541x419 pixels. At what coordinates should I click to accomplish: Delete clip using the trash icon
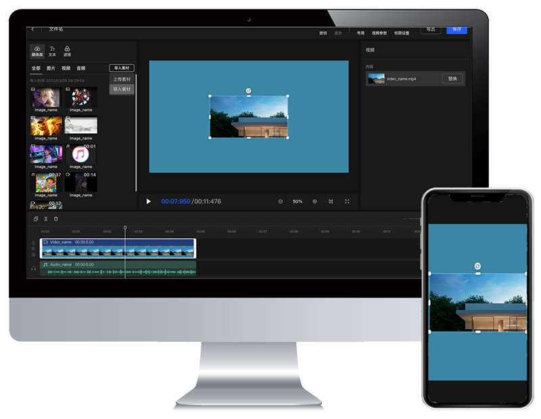coord(56,219)
